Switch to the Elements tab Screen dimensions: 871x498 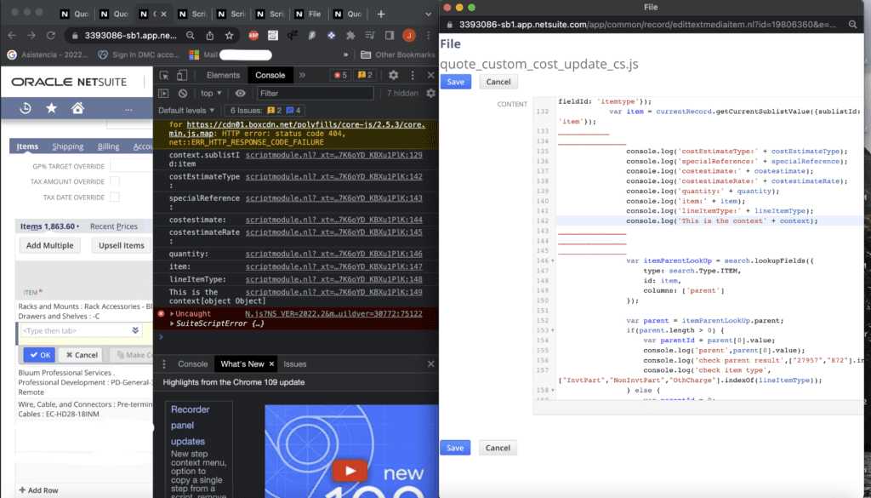(225, 75)
